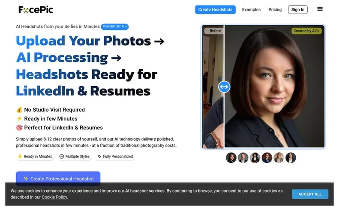
Task: Select the example thumbnail with maroon background
Action: click(x=267, y=158)
